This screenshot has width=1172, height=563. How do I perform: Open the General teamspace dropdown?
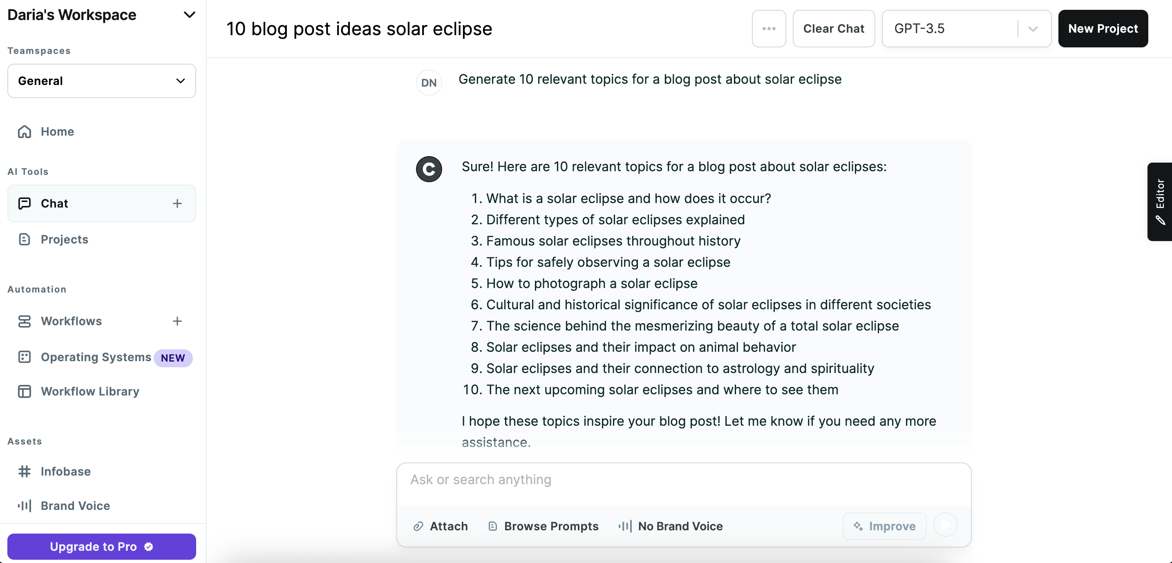click(101, 81)
